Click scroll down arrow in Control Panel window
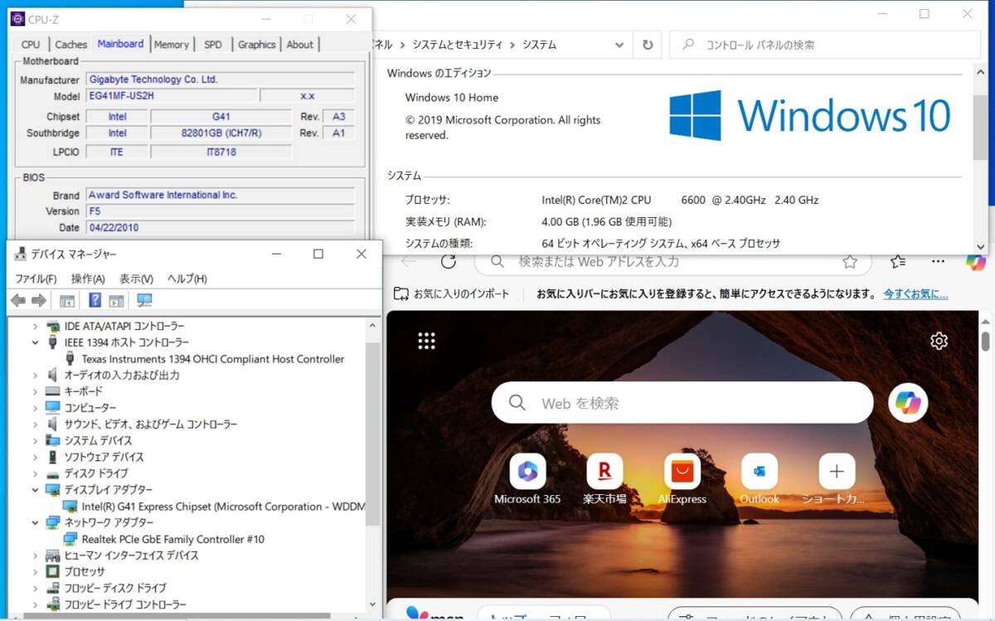995x621 pixels. (981, 246)
